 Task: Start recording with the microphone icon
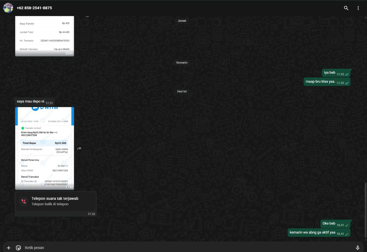[357, 248]
